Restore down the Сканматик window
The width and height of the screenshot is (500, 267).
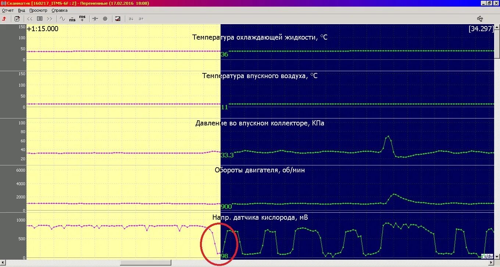coord(489,3)
